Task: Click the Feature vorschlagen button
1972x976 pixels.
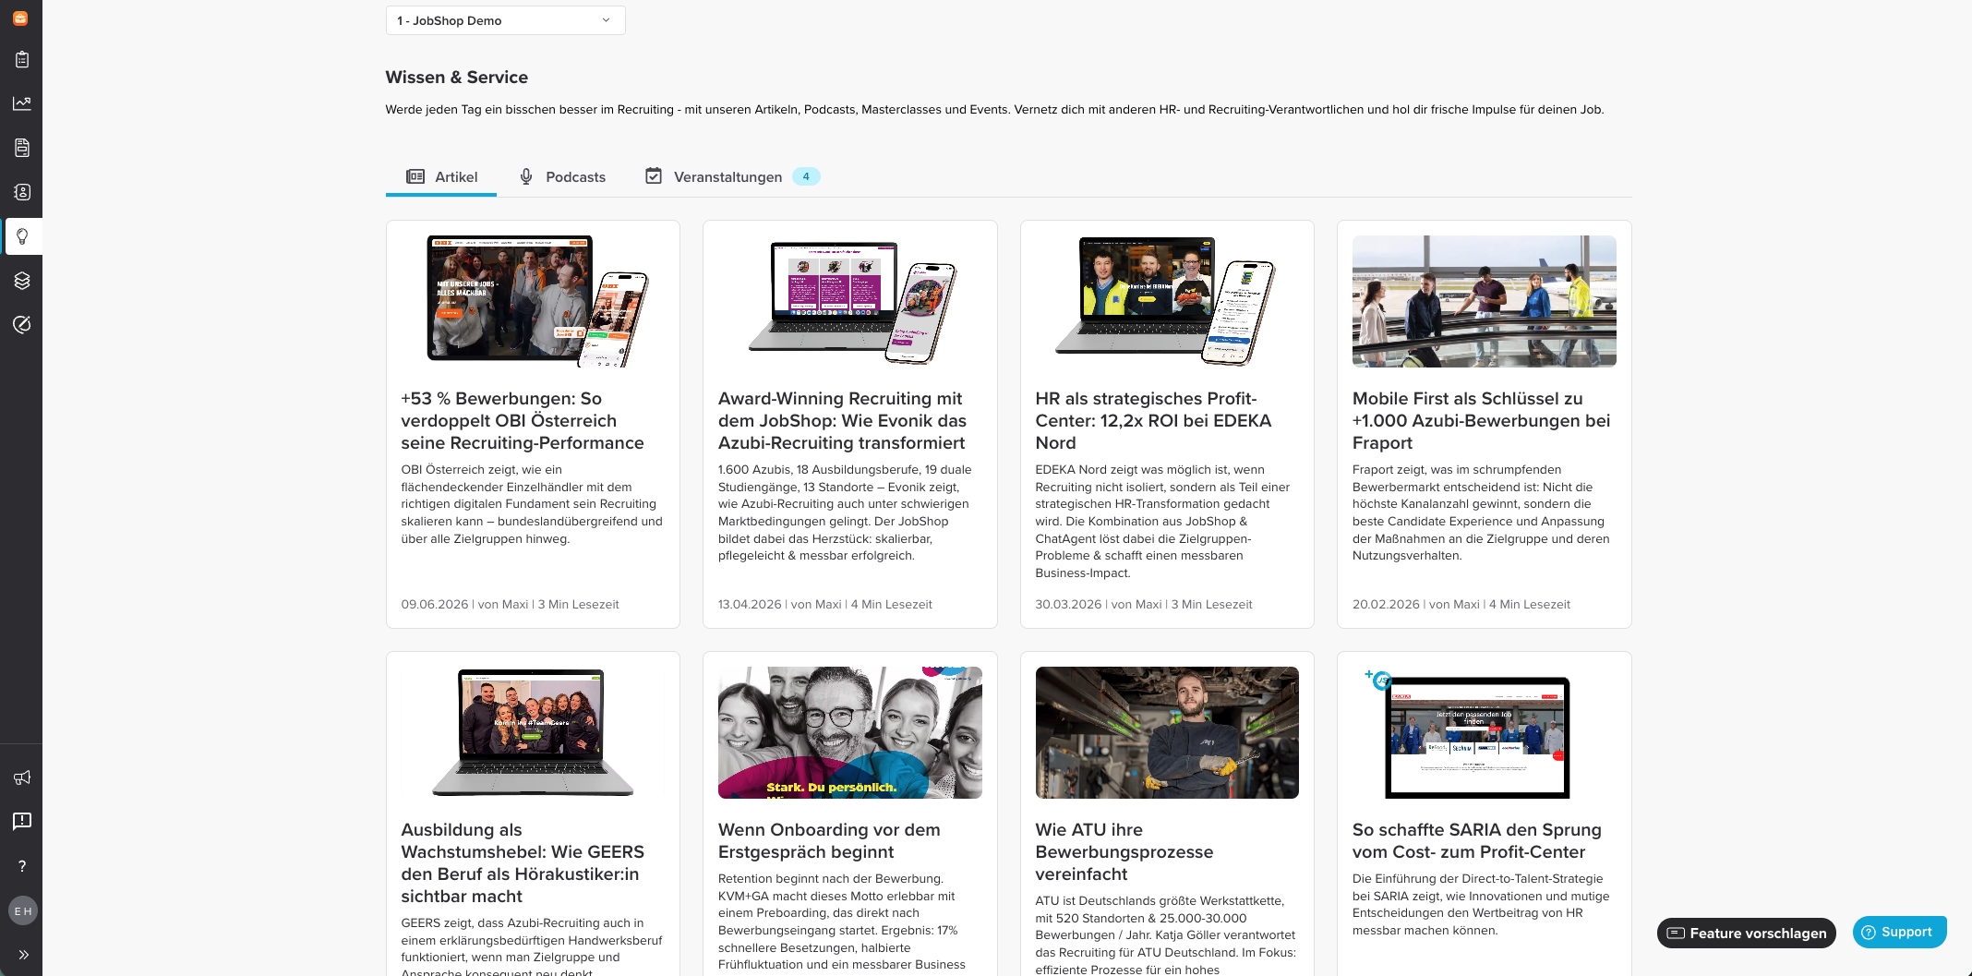Action: point(1747,934)
